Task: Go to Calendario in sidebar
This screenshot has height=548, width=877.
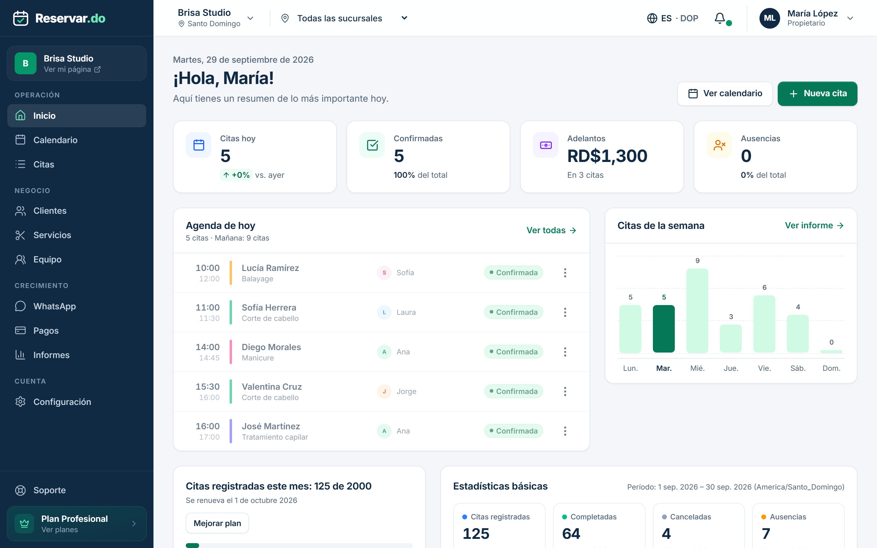Action: pyautogui.click(x=77, y=140)
